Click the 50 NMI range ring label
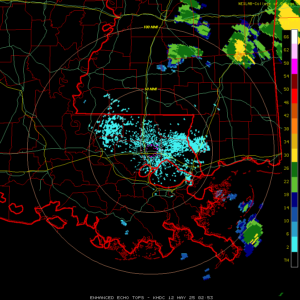This screenshot has width=300, height=300. click(151, 89)
